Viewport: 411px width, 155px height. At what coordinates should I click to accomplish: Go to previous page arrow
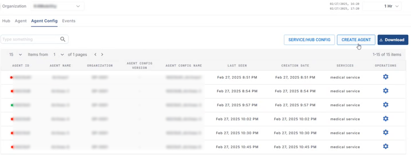95,54
